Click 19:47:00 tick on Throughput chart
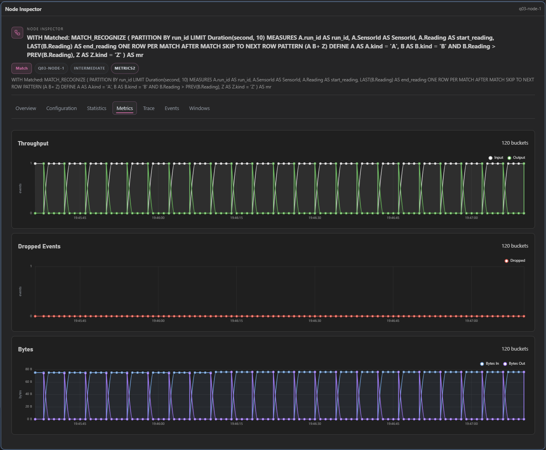The height and width of the screenshot is (450, 546). point(471,218)
